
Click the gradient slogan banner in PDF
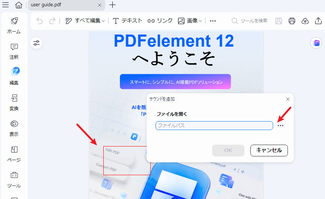pyautogui.click(x=175, y=82)
